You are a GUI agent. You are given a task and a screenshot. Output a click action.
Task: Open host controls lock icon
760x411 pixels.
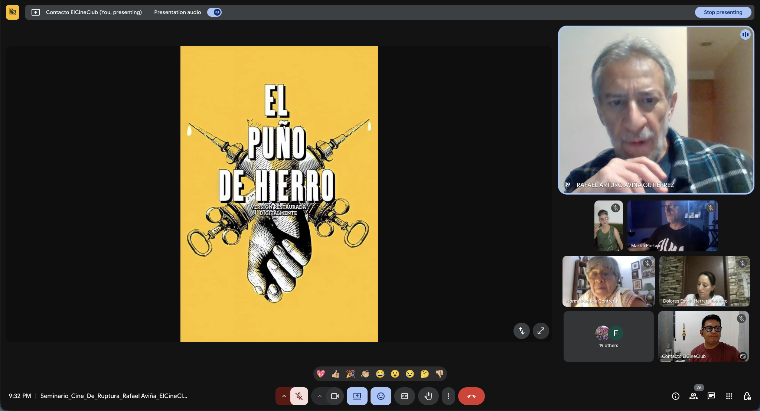(747, 396)
